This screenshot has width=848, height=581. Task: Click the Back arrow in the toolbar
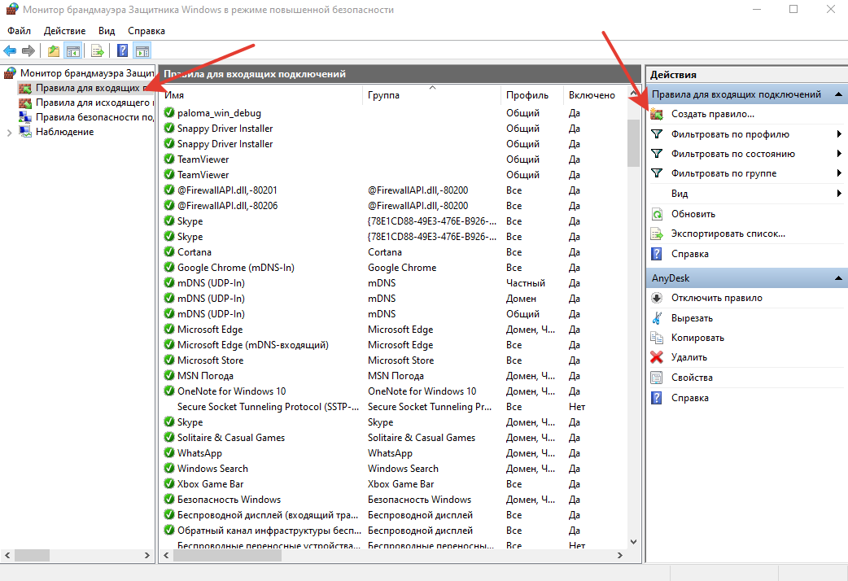click(10, 50)
